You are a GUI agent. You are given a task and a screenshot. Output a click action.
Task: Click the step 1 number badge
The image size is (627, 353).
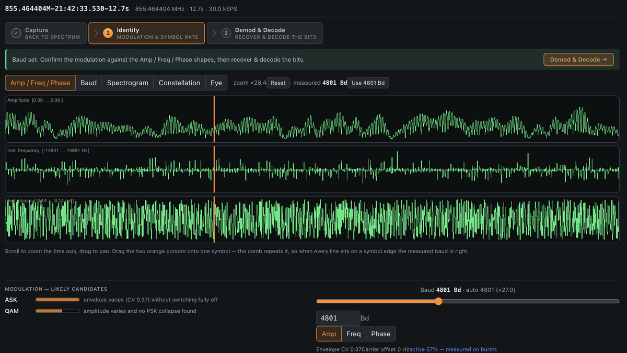(x=108, y=33)
